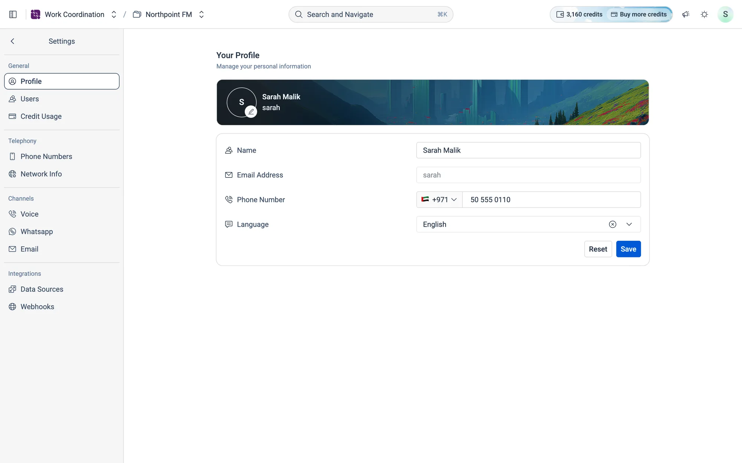Open Network Info settings

[x=62, y=174]
